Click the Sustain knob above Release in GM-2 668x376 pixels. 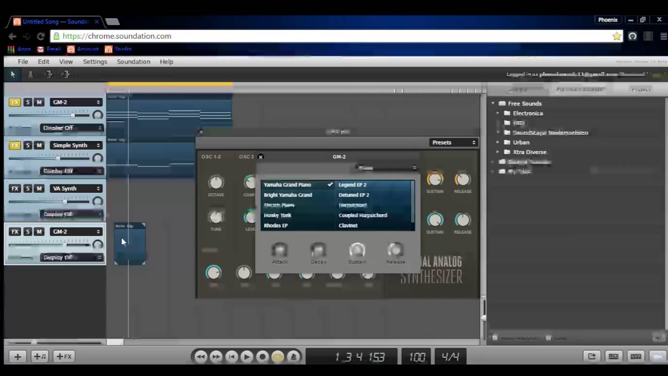coord(357,250)
